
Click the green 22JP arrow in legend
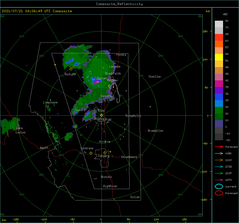tap(219, 173)
